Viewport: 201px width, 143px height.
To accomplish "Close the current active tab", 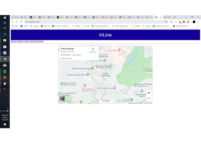I will 161,17.
